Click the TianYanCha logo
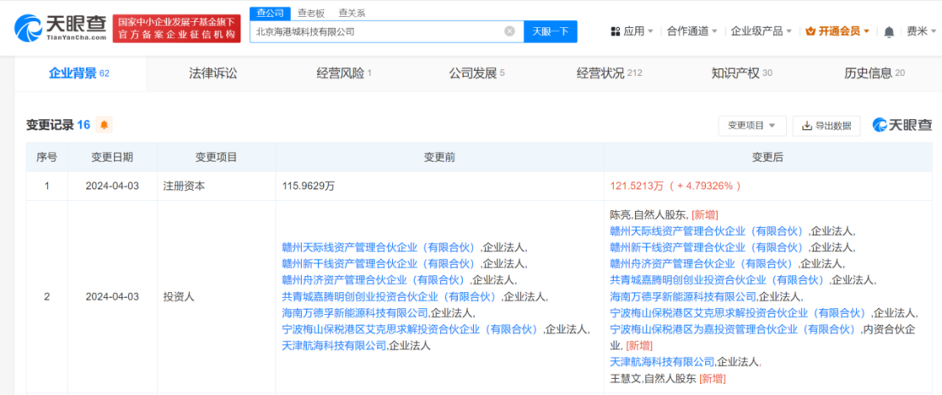Viewport: 942px width, 395px height. (60, 27)
